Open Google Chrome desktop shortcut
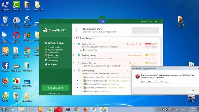 coord(27,53)
